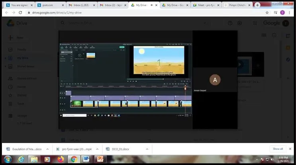Open Microsoft Word from the taskbar
This screenshot has height=165, width=296.
click(86, 159)
